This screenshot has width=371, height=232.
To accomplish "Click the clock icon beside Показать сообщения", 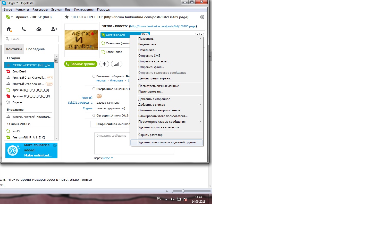I will (94, 76).
